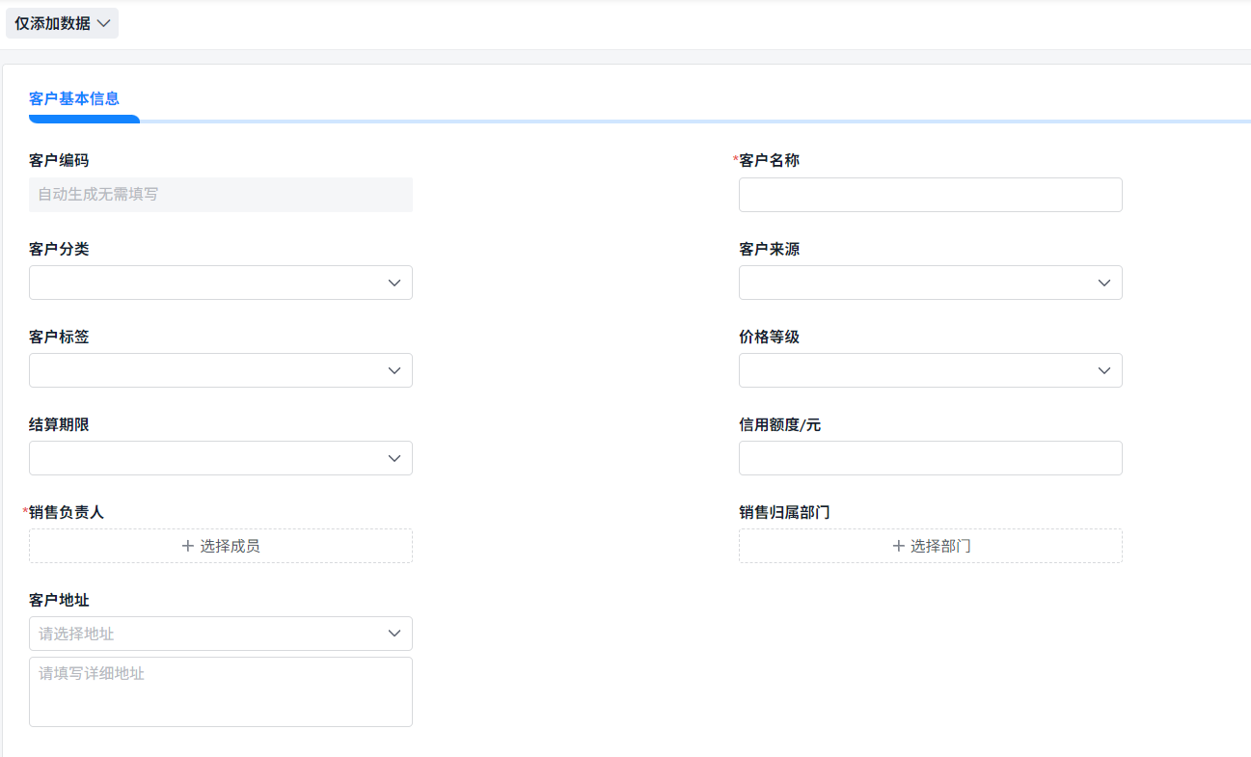Click the 请填写详细地址 textarea

pos(220,691)
